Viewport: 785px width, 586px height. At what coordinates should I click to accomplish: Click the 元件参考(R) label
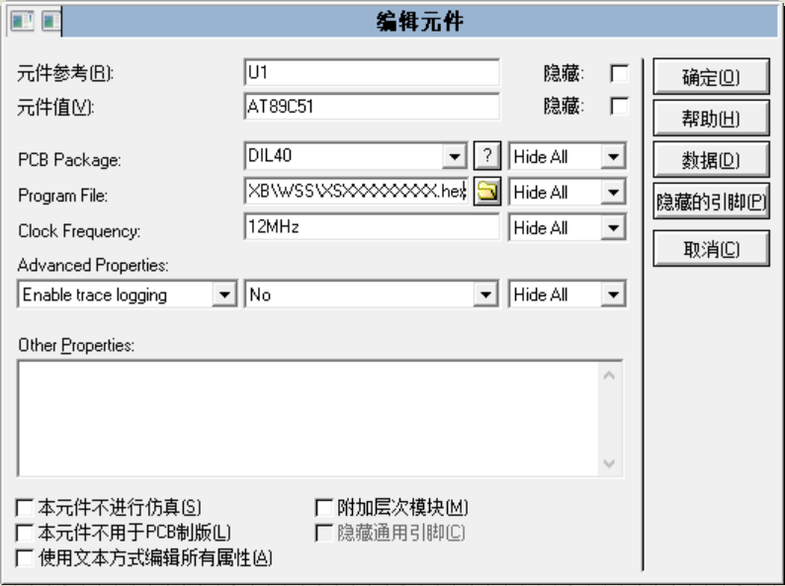[65, 73]
